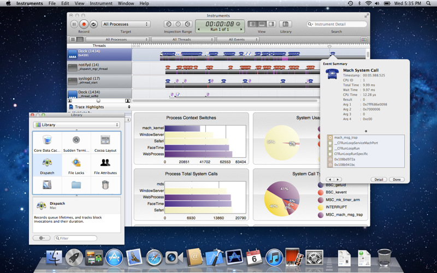Clear inspection range with middle clock button
437x273 pixels.
(x=178, y=24)
